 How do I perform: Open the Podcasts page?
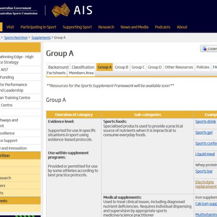click(x=162, y=27)
